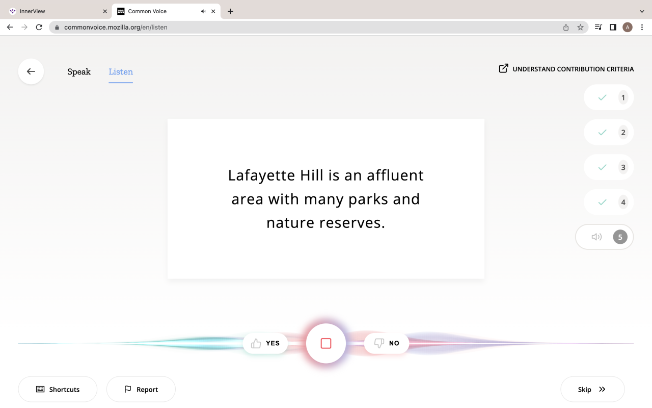Screen dimensions: 652x408
Task: Share this page from address bar
Action: tap(566, 28)
